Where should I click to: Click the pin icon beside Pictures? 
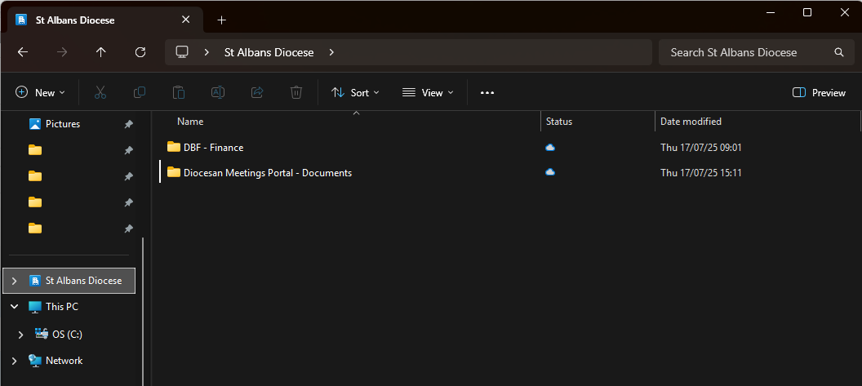129,124
